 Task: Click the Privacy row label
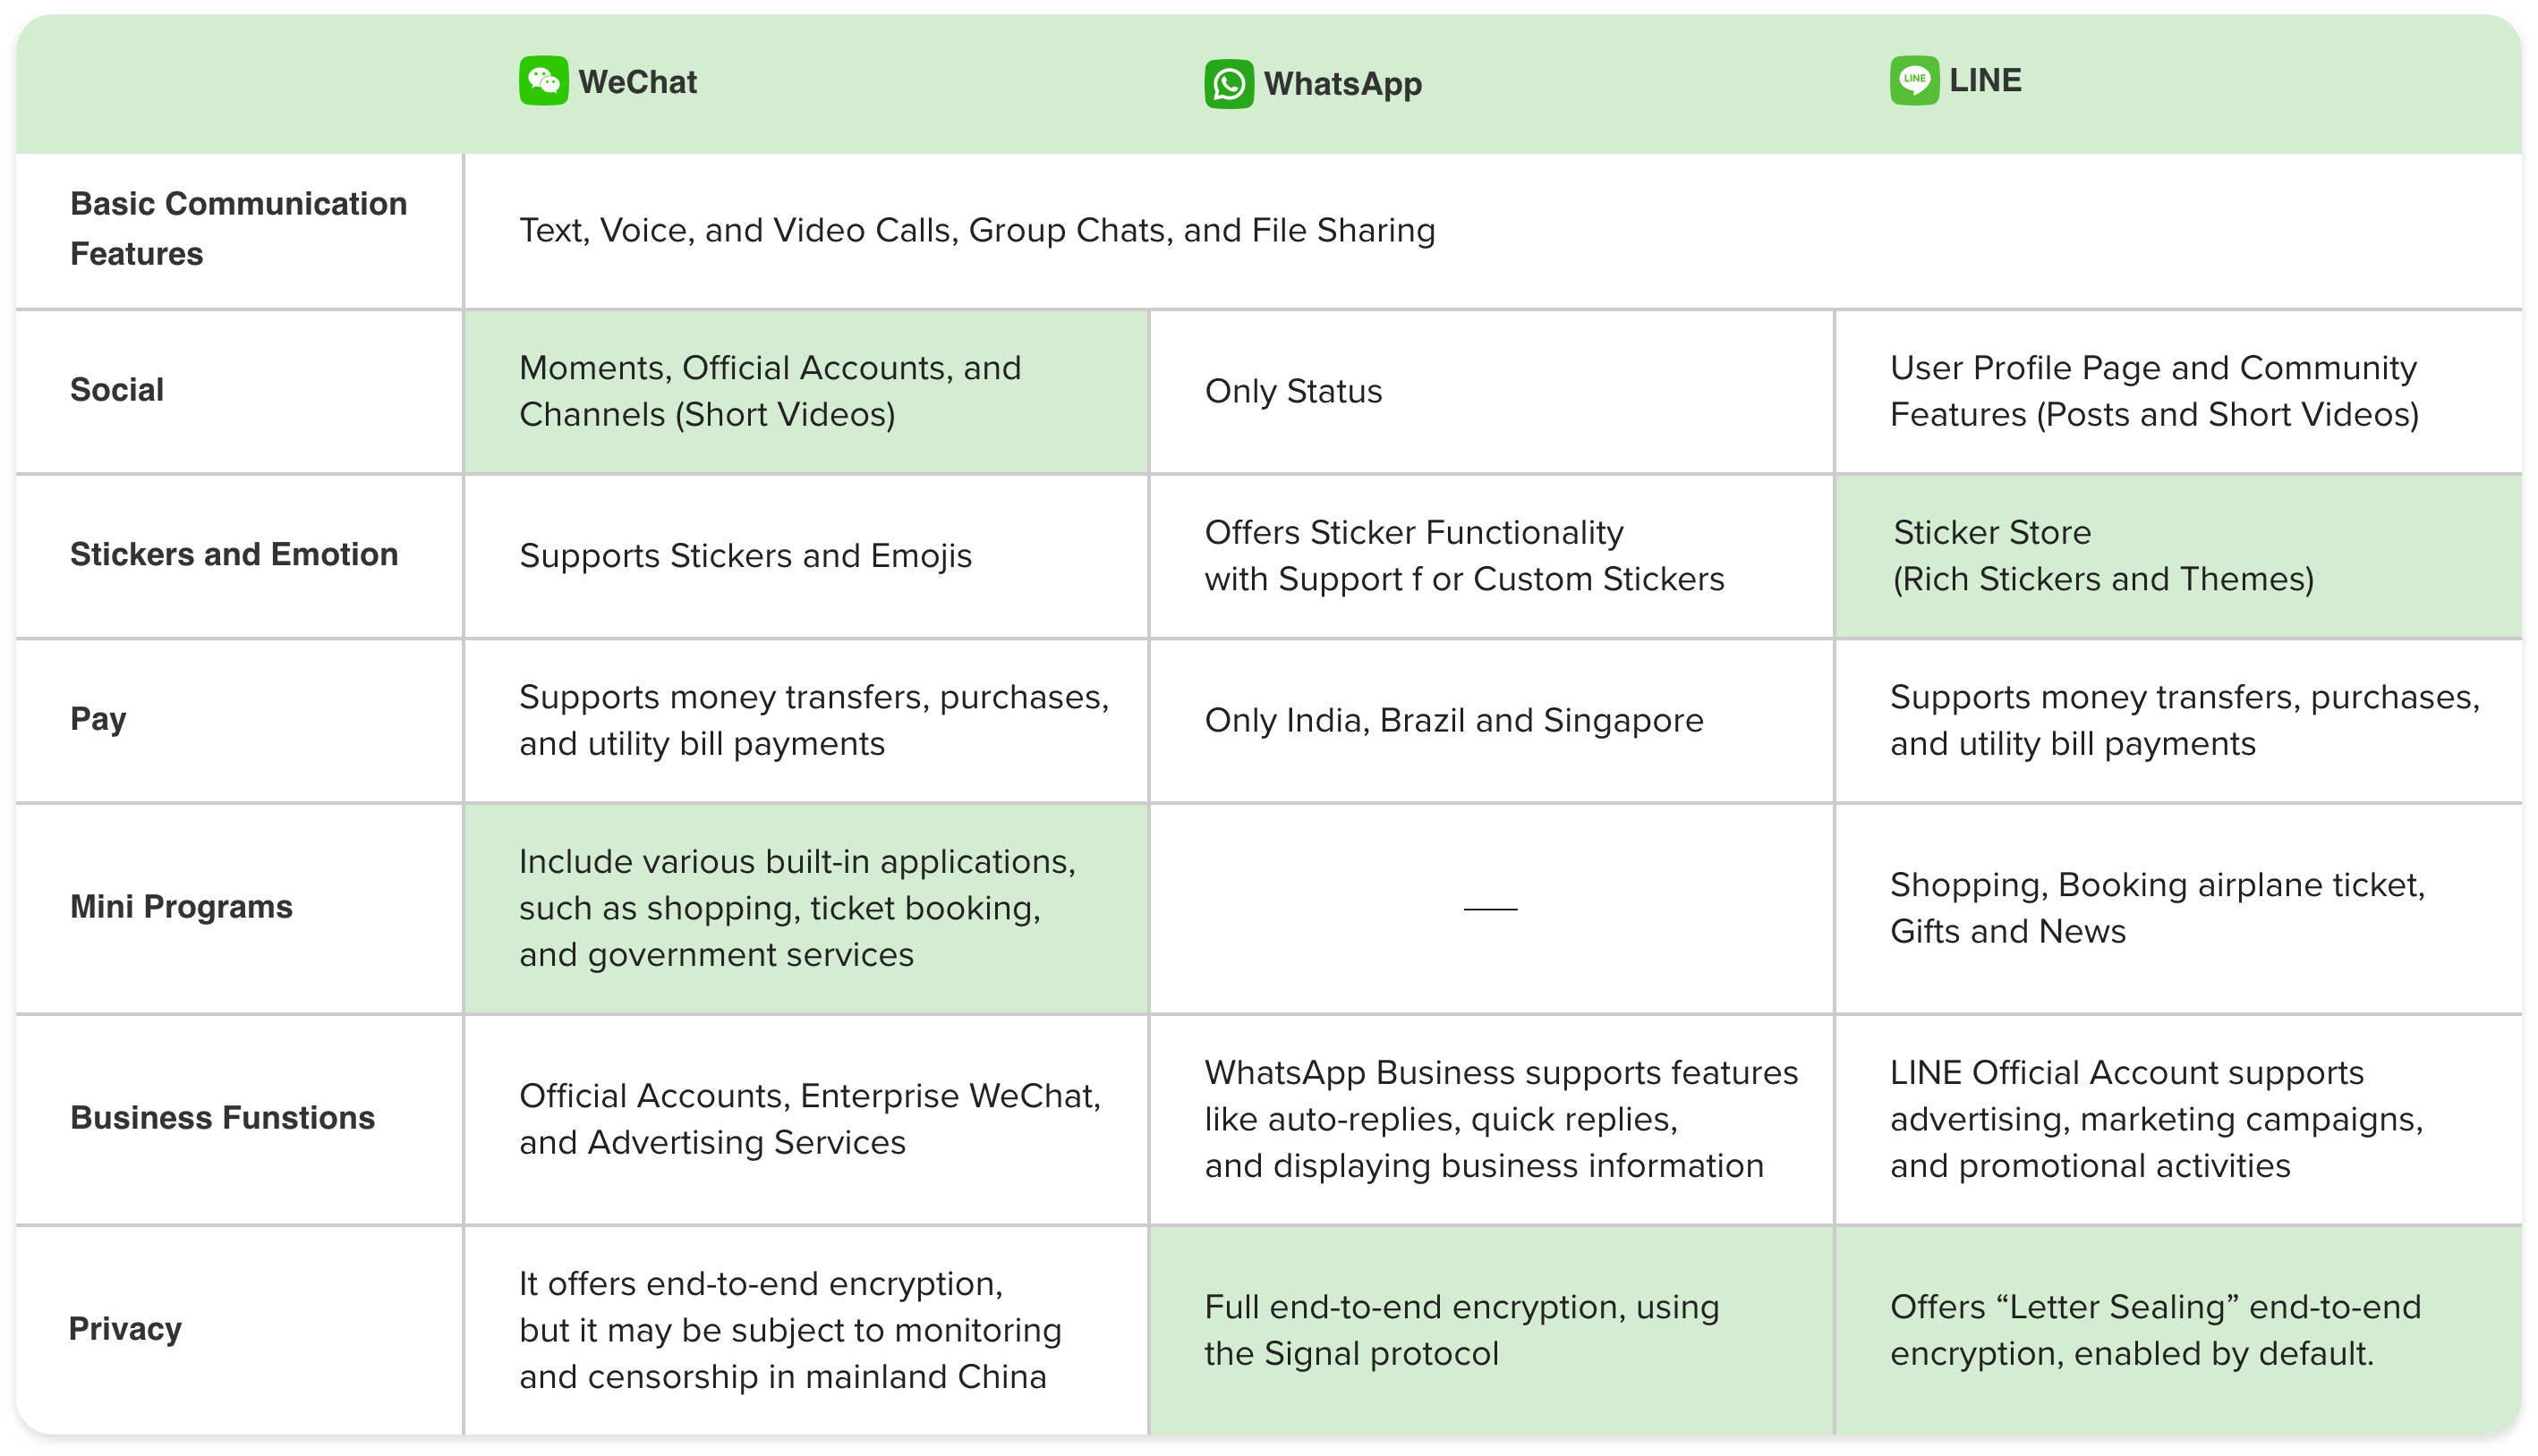125,1329
